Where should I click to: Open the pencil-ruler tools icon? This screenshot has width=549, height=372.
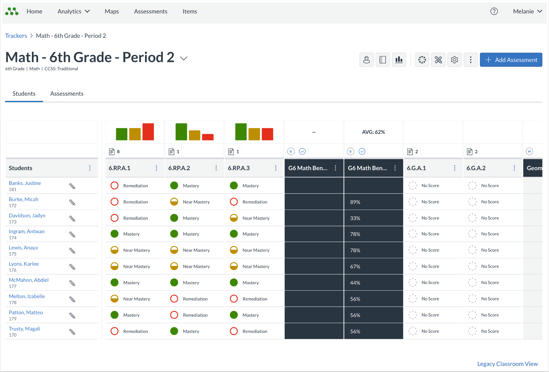point(438,60)
